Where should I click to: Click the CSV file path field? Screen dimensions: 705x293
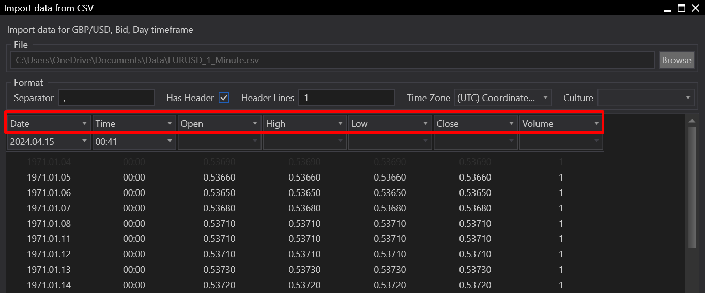[x=332, y=60]
